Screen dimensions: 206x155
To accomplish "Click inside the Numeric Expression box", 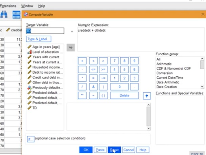I will (x=141, y=39).
